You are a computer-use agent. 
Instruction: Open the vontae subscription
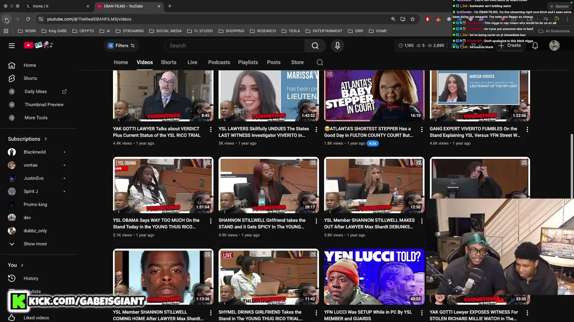[x=38, y=165]
